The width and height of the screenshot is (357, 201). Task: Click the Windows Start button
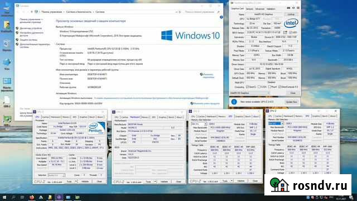tap(4, 197)
